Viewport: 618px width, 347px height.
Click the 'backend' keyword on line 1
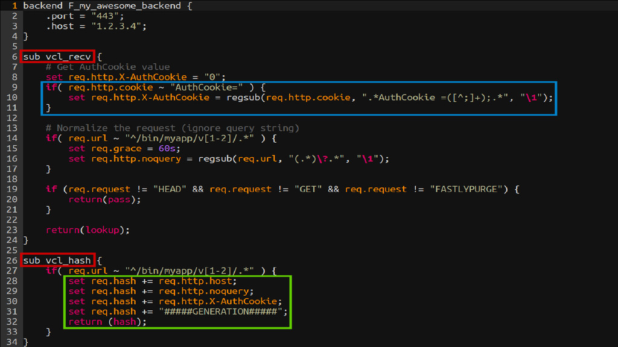pyautogui.click(x=43, y=6)
